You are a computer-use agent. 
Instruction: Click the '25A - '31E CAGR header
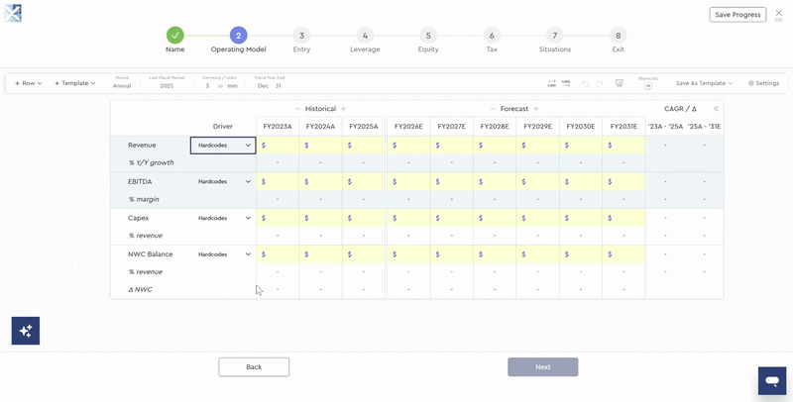tap(704, 127)
